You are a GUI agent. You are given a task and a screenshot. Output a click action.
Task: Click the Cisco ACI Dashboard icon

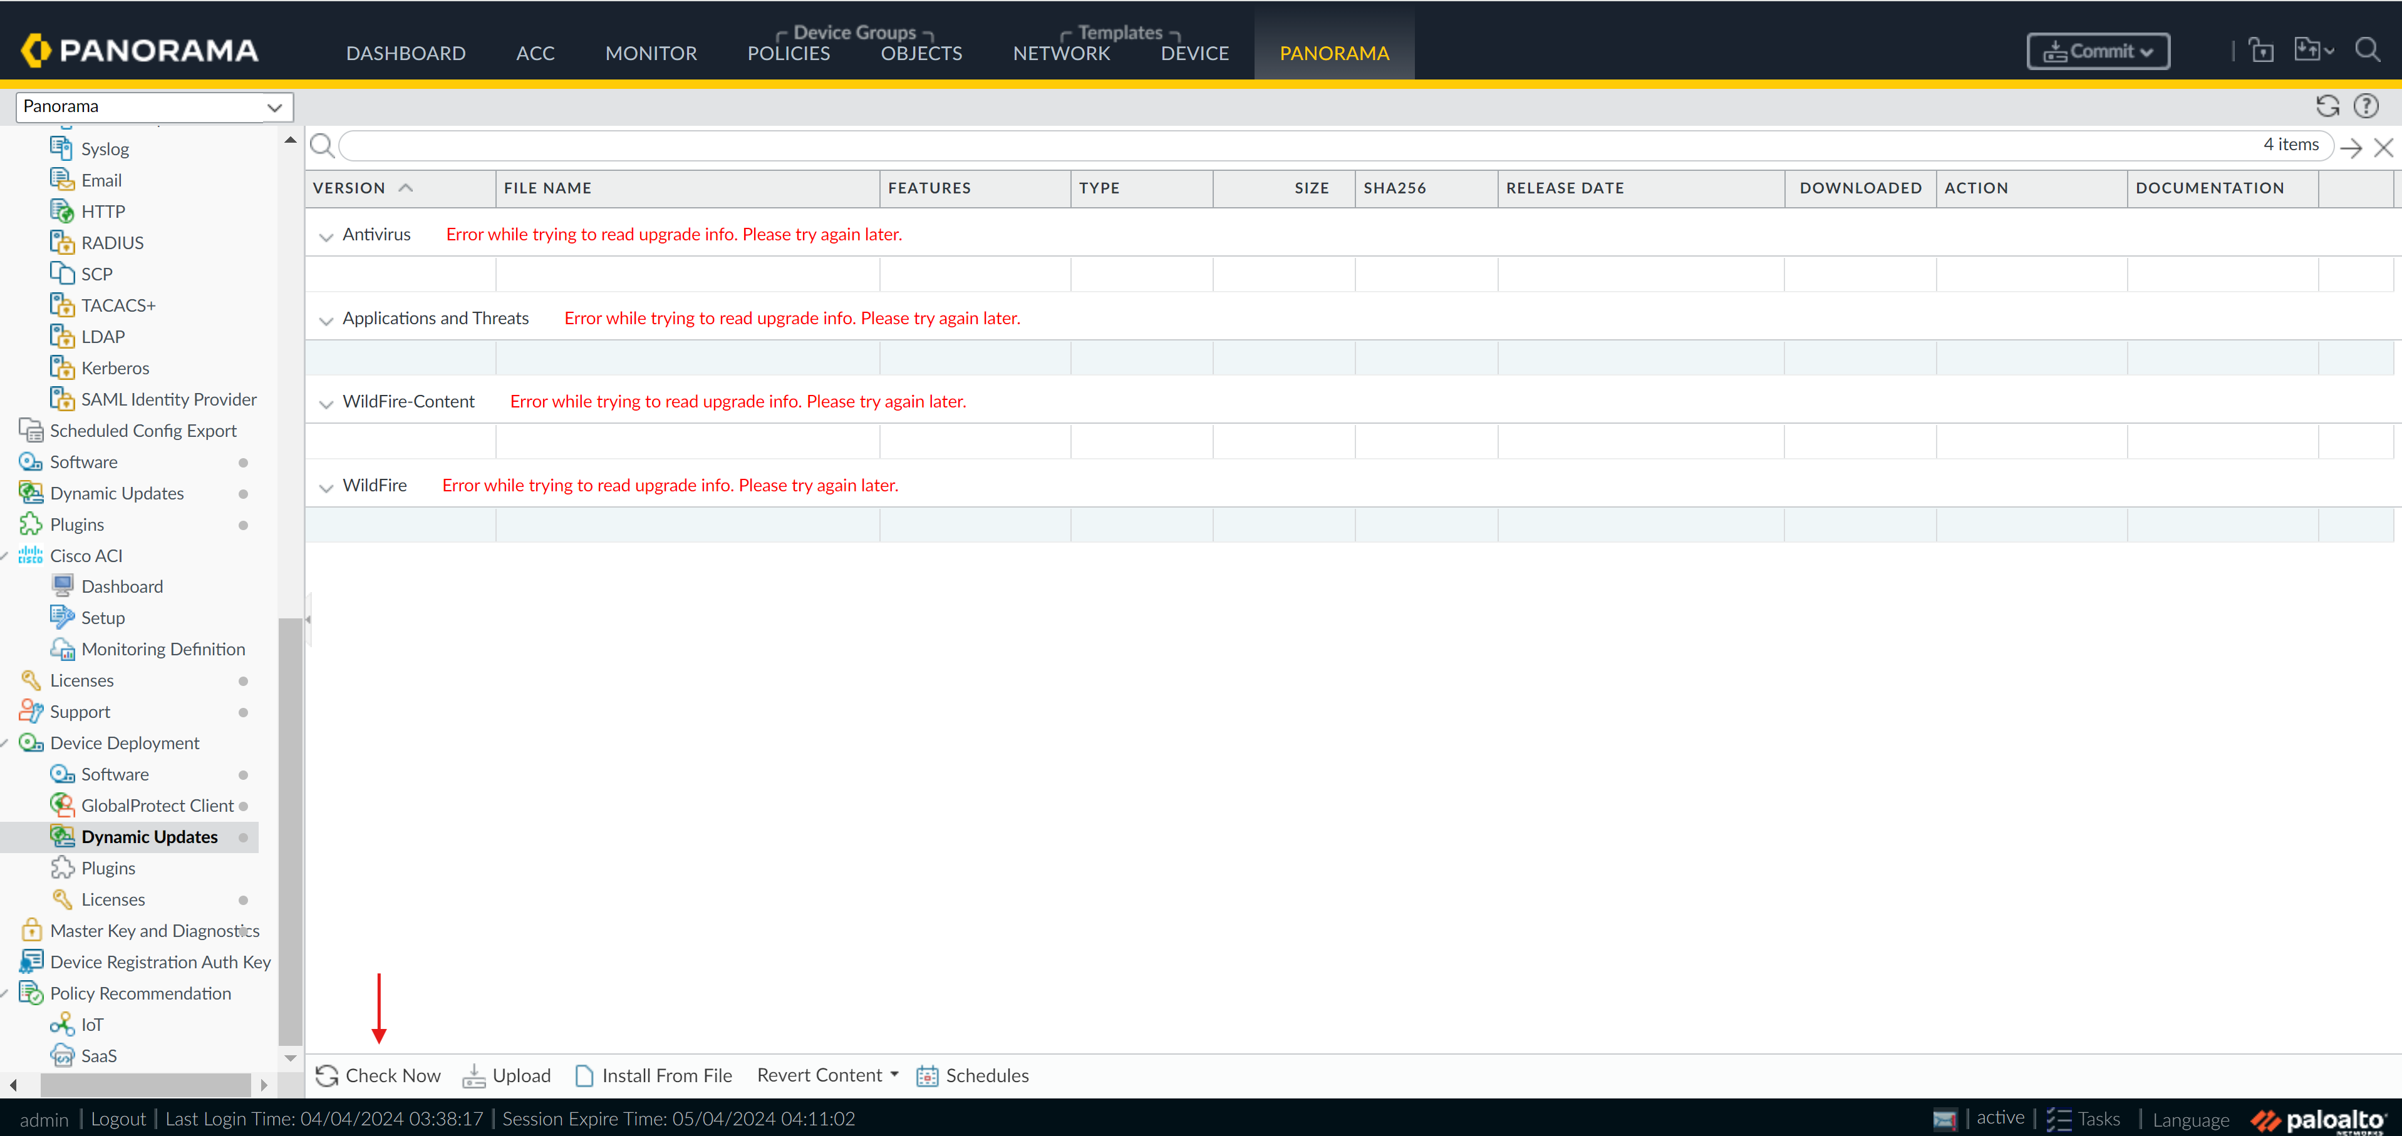point(63,586)
